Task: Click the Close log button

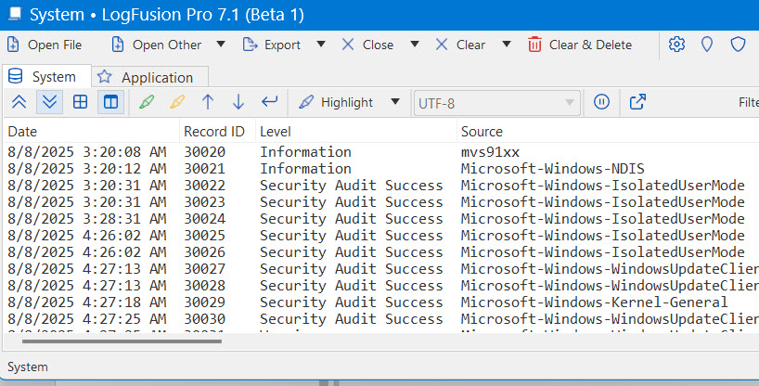Action: [x=367, y=45]
